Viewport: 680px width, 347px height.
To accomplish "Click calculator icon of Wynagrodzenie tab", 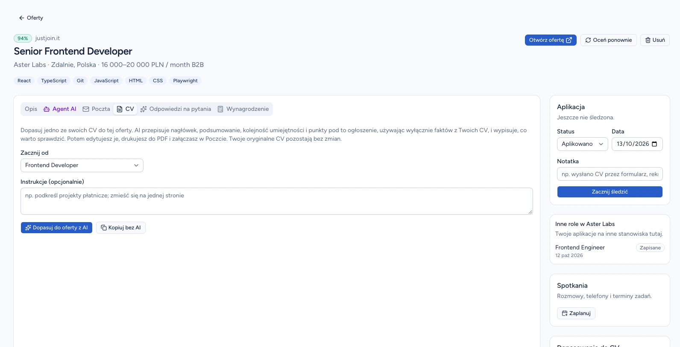I will coord(220,109).
